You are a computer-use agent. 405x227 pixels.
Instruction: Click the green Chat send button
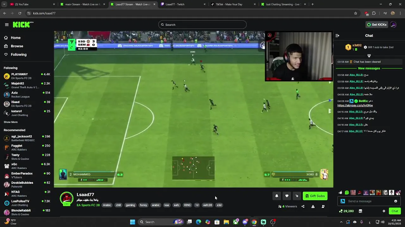pos(395,211)
